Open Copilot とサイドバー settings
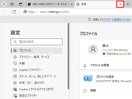 (37, 70)
